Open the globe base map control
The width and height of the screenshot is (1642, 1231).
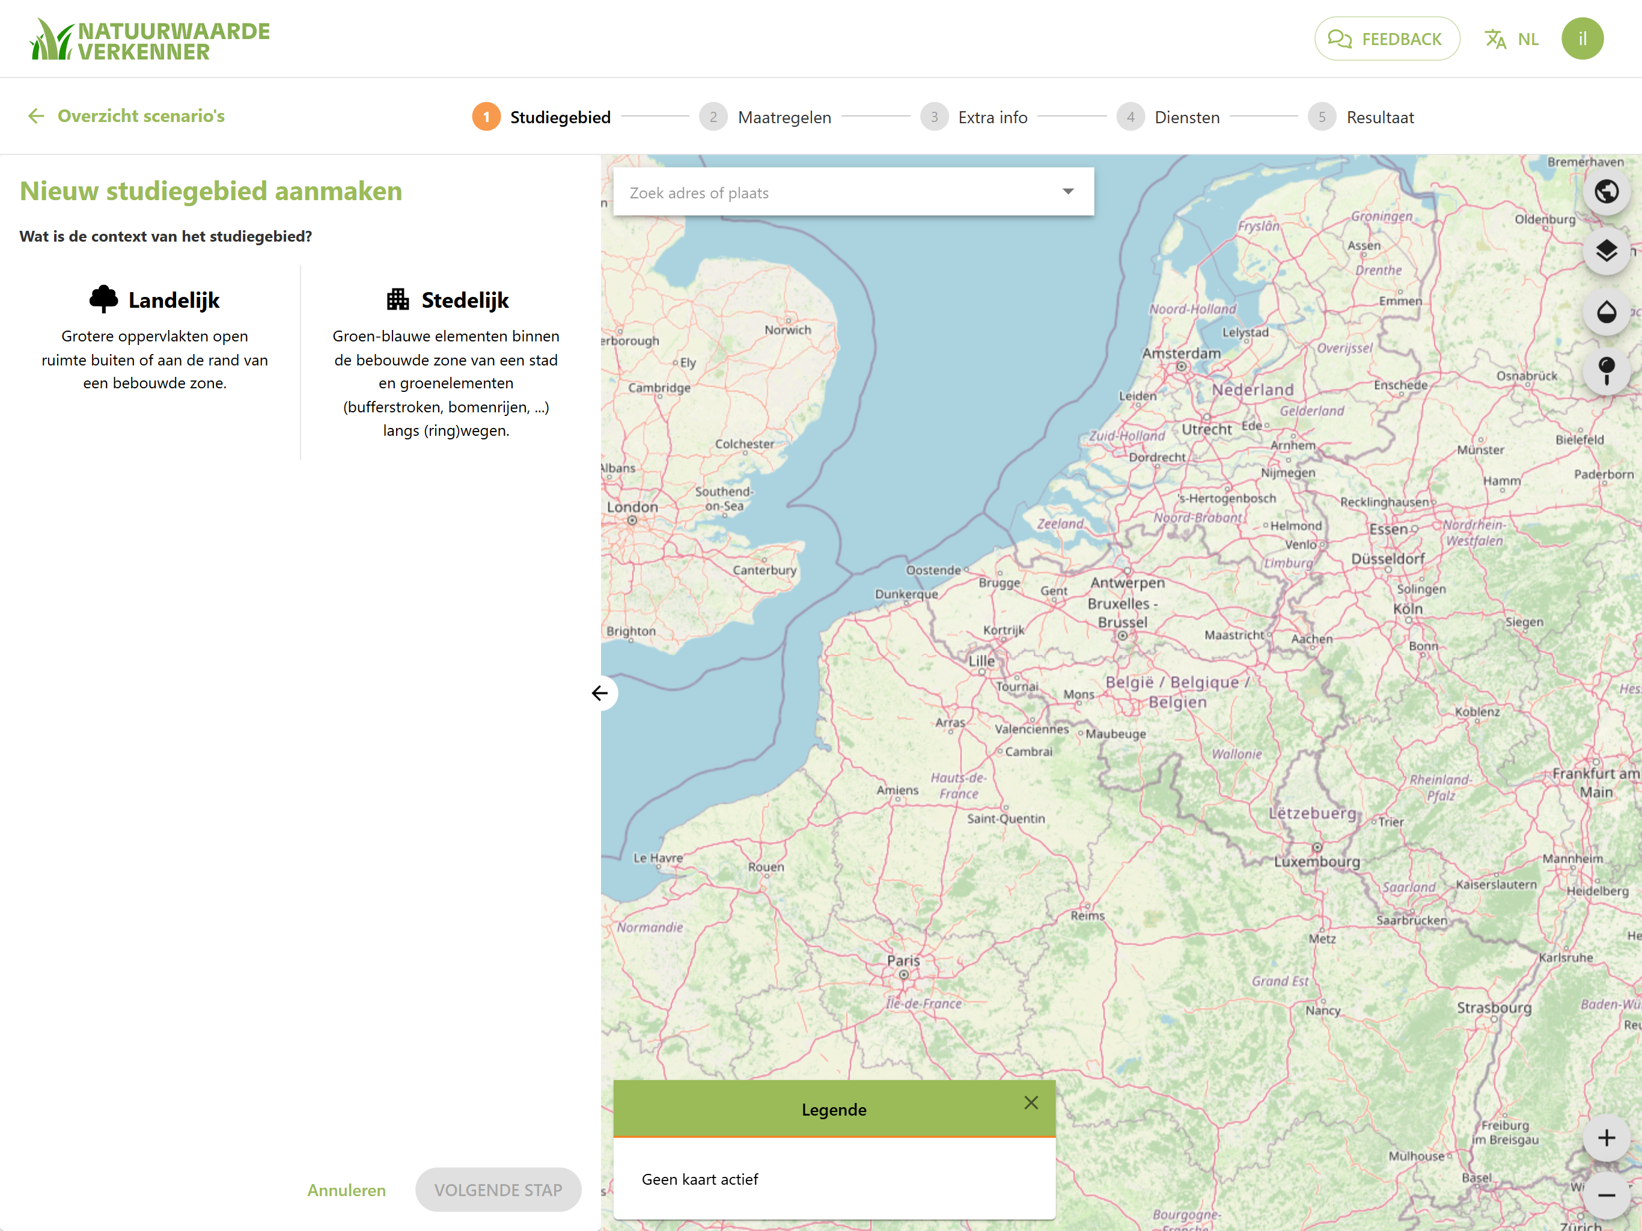(1607, 192)
